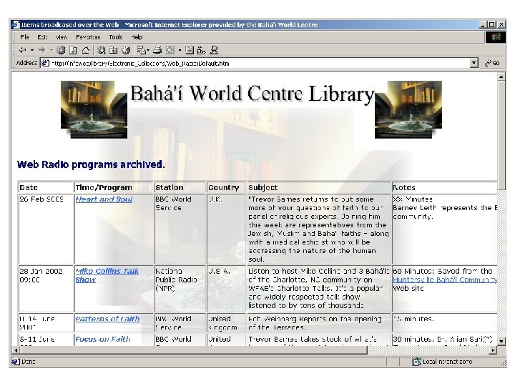Click the Forward arrow button

pyautogui.click(x=41, y=50)
